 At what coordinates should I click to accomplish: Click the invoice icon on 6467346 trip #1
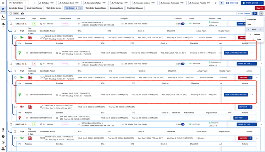click(30, 107)
